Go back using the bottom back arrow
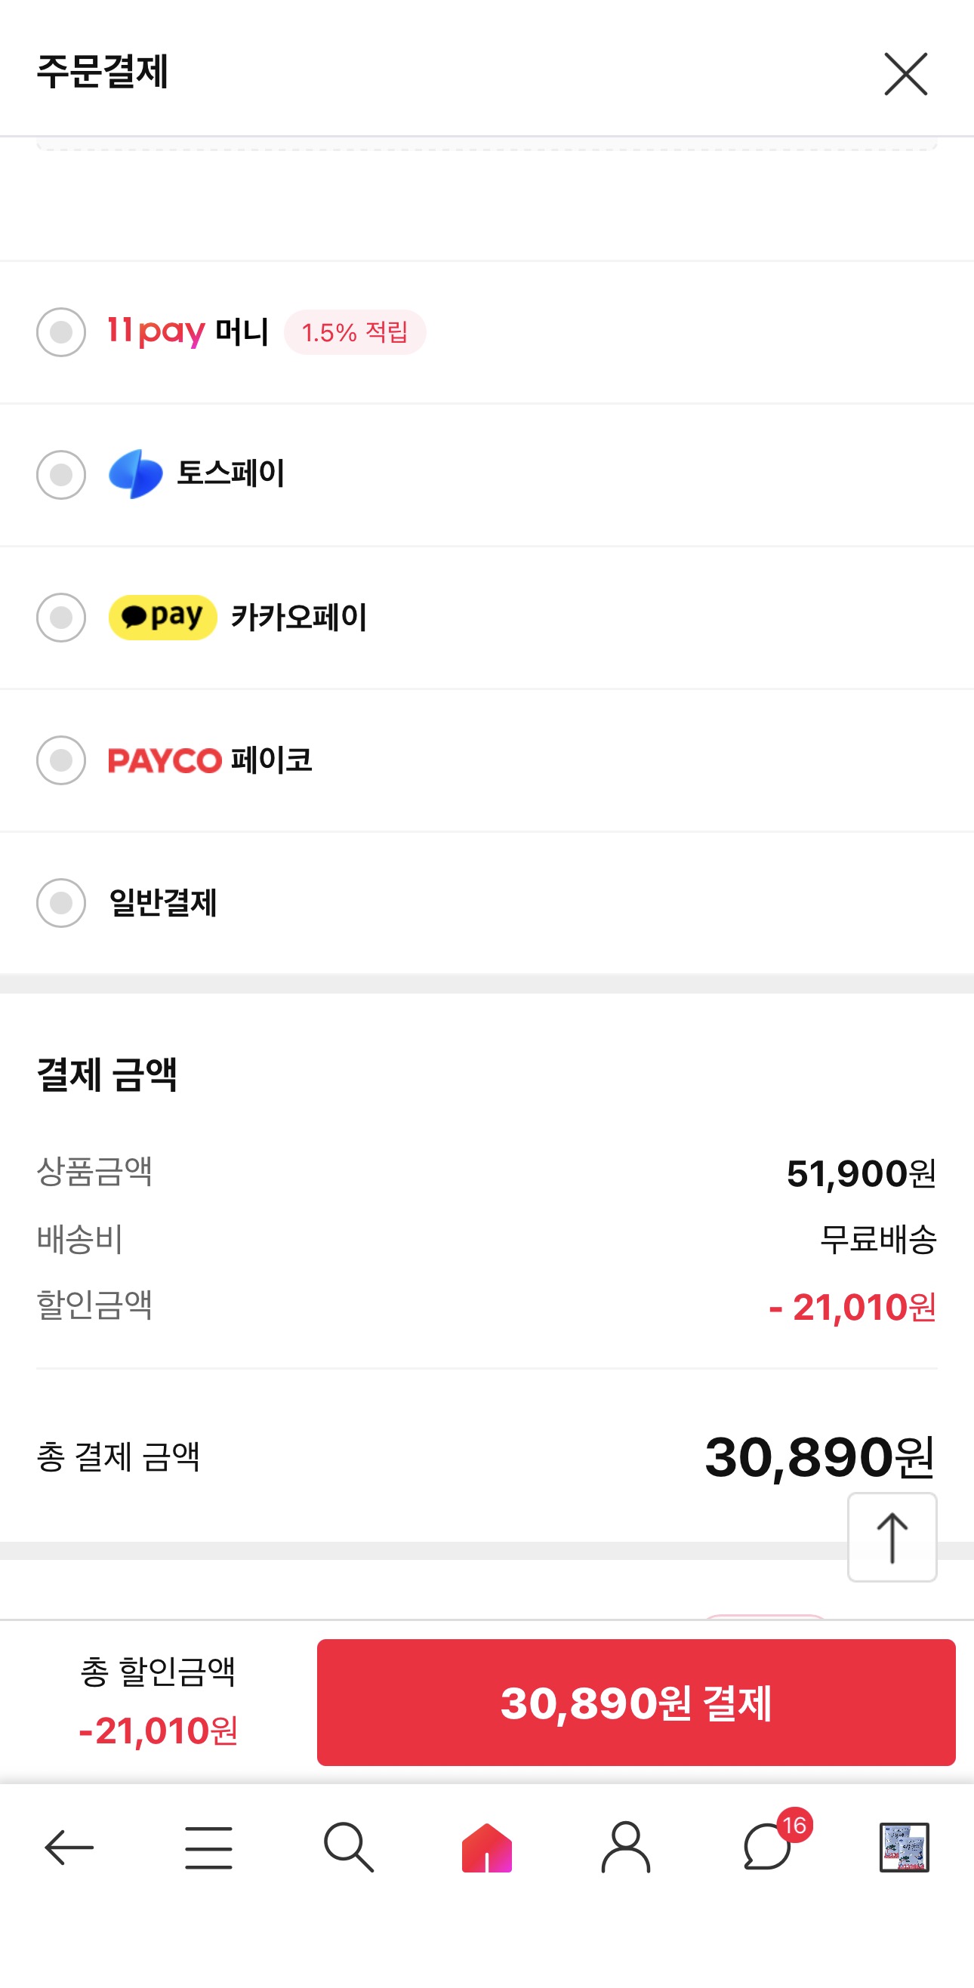Image resolution: width=974 pixels, height=1988 pixels. pos(69,1848)
